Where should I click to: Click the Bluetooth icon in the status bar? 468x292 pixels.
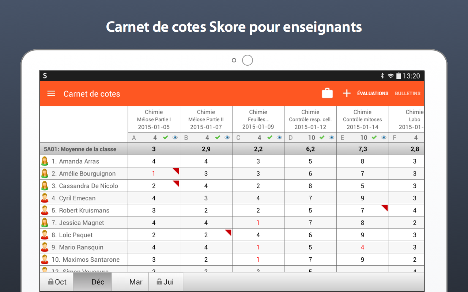382,75
